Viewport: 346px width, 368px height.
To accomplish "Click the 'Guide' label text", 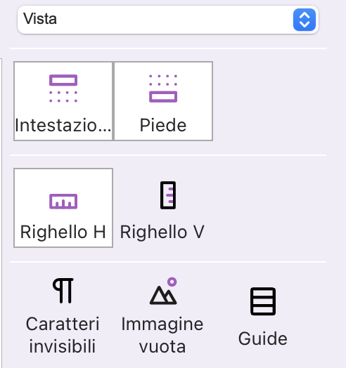I will tap(263, 339).
